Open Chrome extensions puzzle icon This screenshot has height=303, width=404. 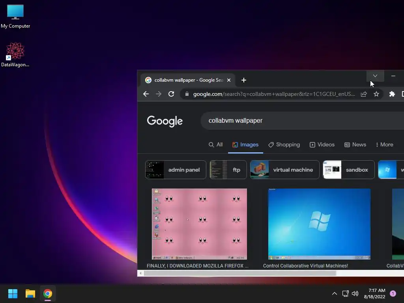pyautogui.click(x=392, y=94)
